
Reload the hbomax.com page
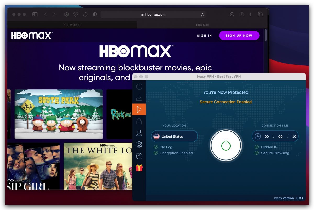(202, 15)
